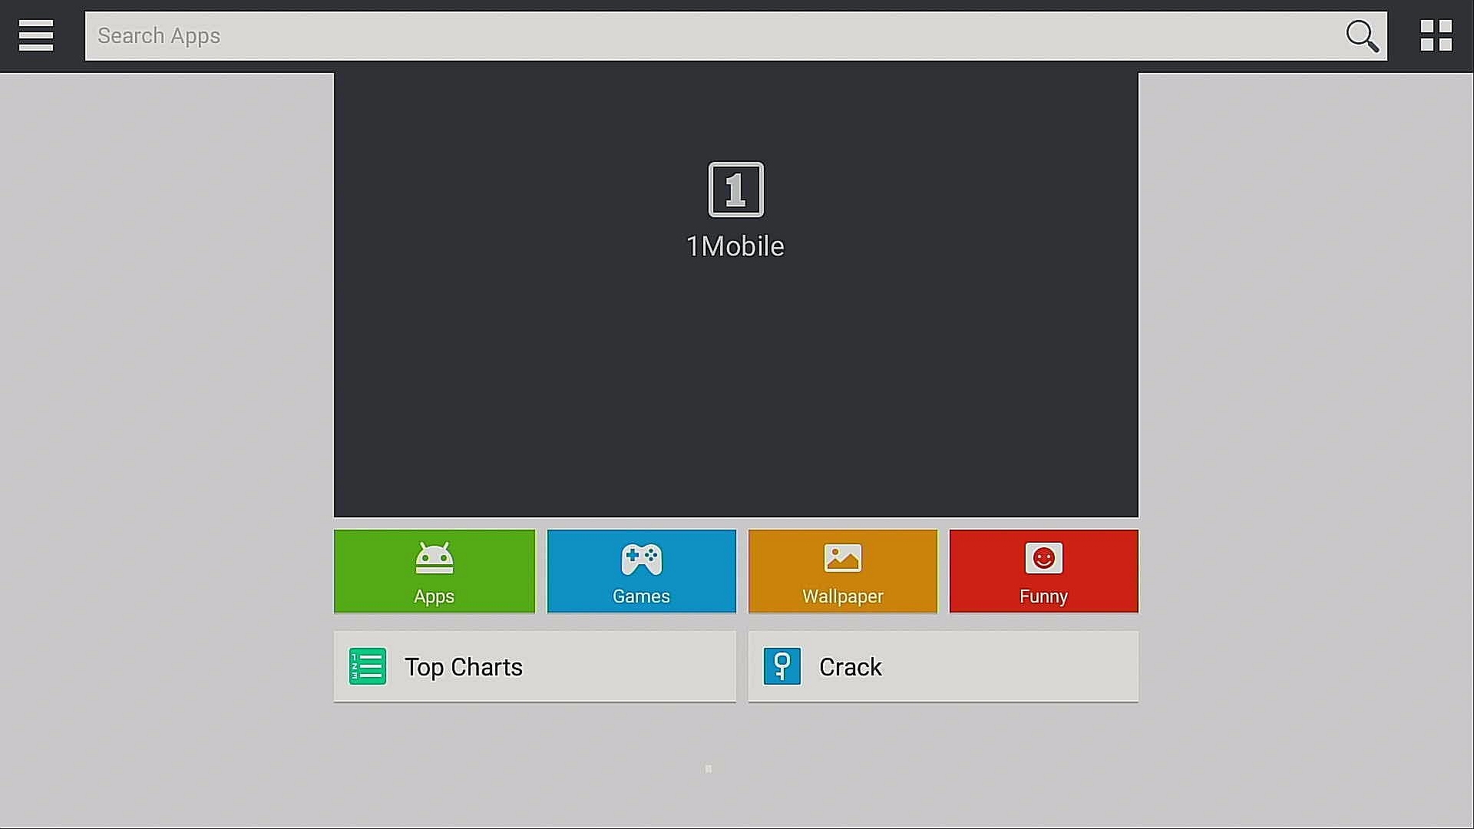Click the 1Mobile banner area
The height and width of the screenshot is (829, 1474).
click(x=735, y=295)
